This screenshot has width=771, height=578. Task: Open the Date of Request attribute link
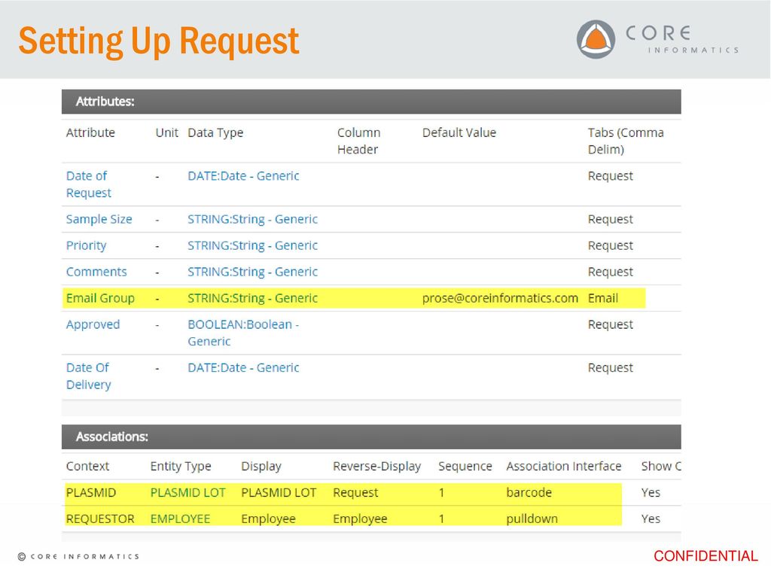(x=89, y=184)
